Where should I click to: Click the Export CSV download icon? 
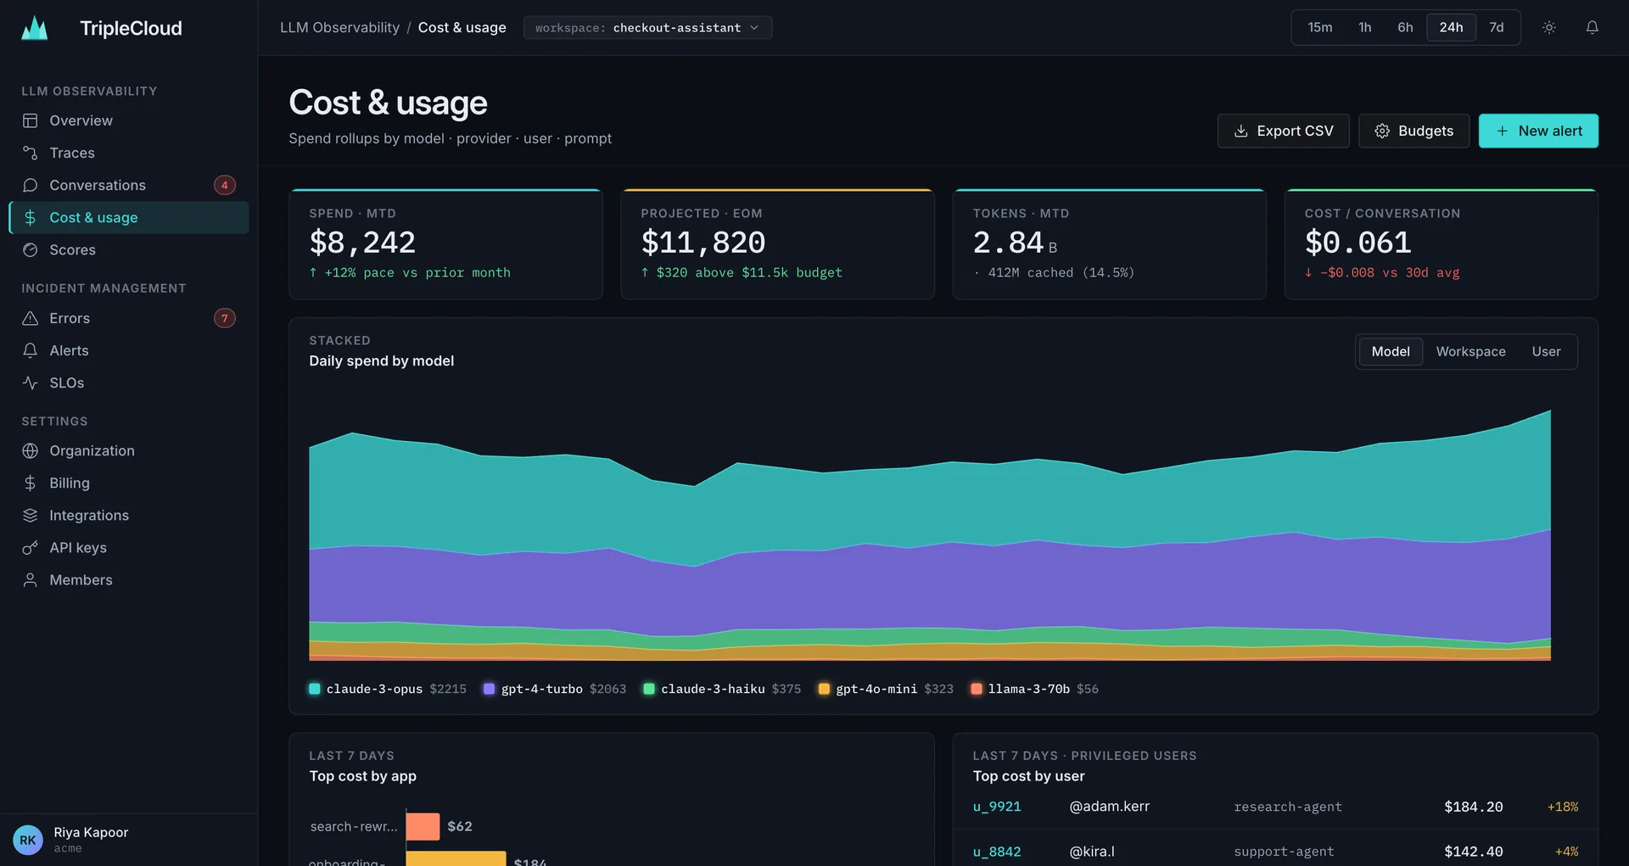tap(1240, 131)
